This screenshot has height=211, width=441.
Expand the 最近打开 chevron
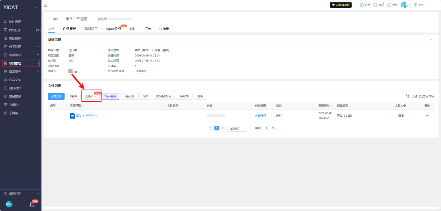click(38, 193)
